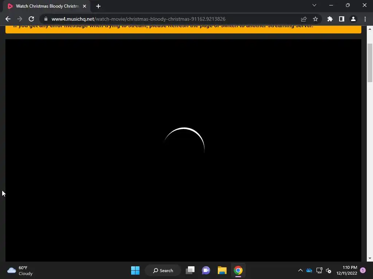
Task: Open the Chrome extensions puzzle menu
Action: coord(330,19)
